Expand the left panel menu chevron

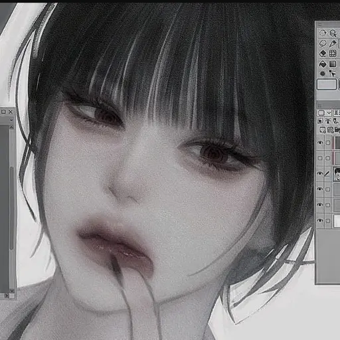tap(11, 120)
